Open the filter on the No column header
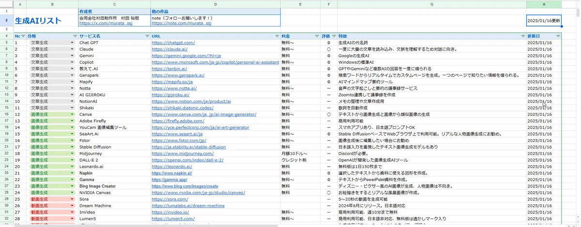This screenshot has width=581, height=227. coord(23,36)
